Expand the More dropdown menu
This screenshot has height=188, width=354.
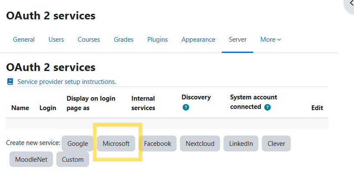[x=270, y=40]
